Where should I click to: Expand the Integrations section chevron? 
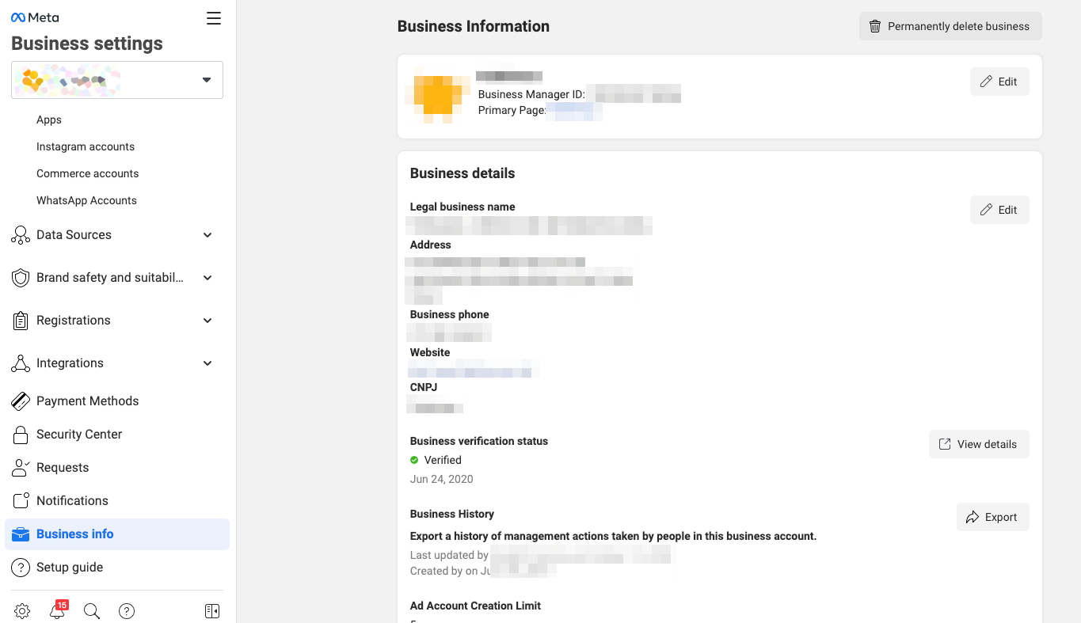point(207,363)
